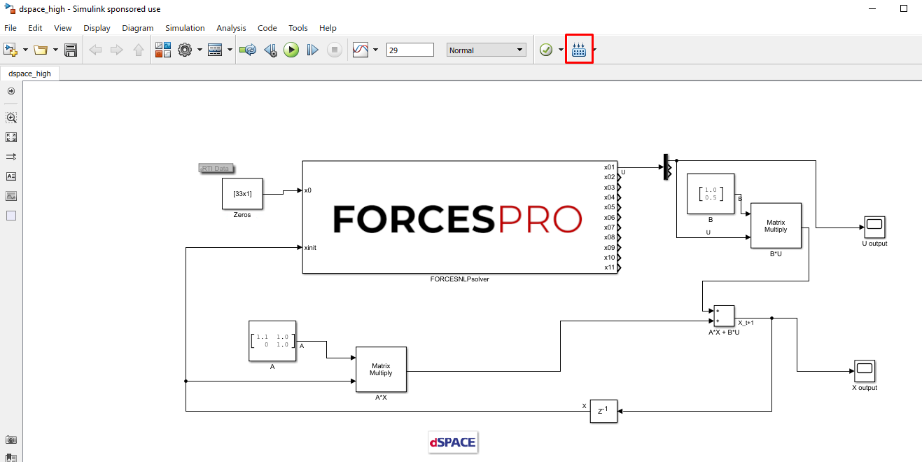Toggle the Hide/Show Model Browser button

[11, 91]
